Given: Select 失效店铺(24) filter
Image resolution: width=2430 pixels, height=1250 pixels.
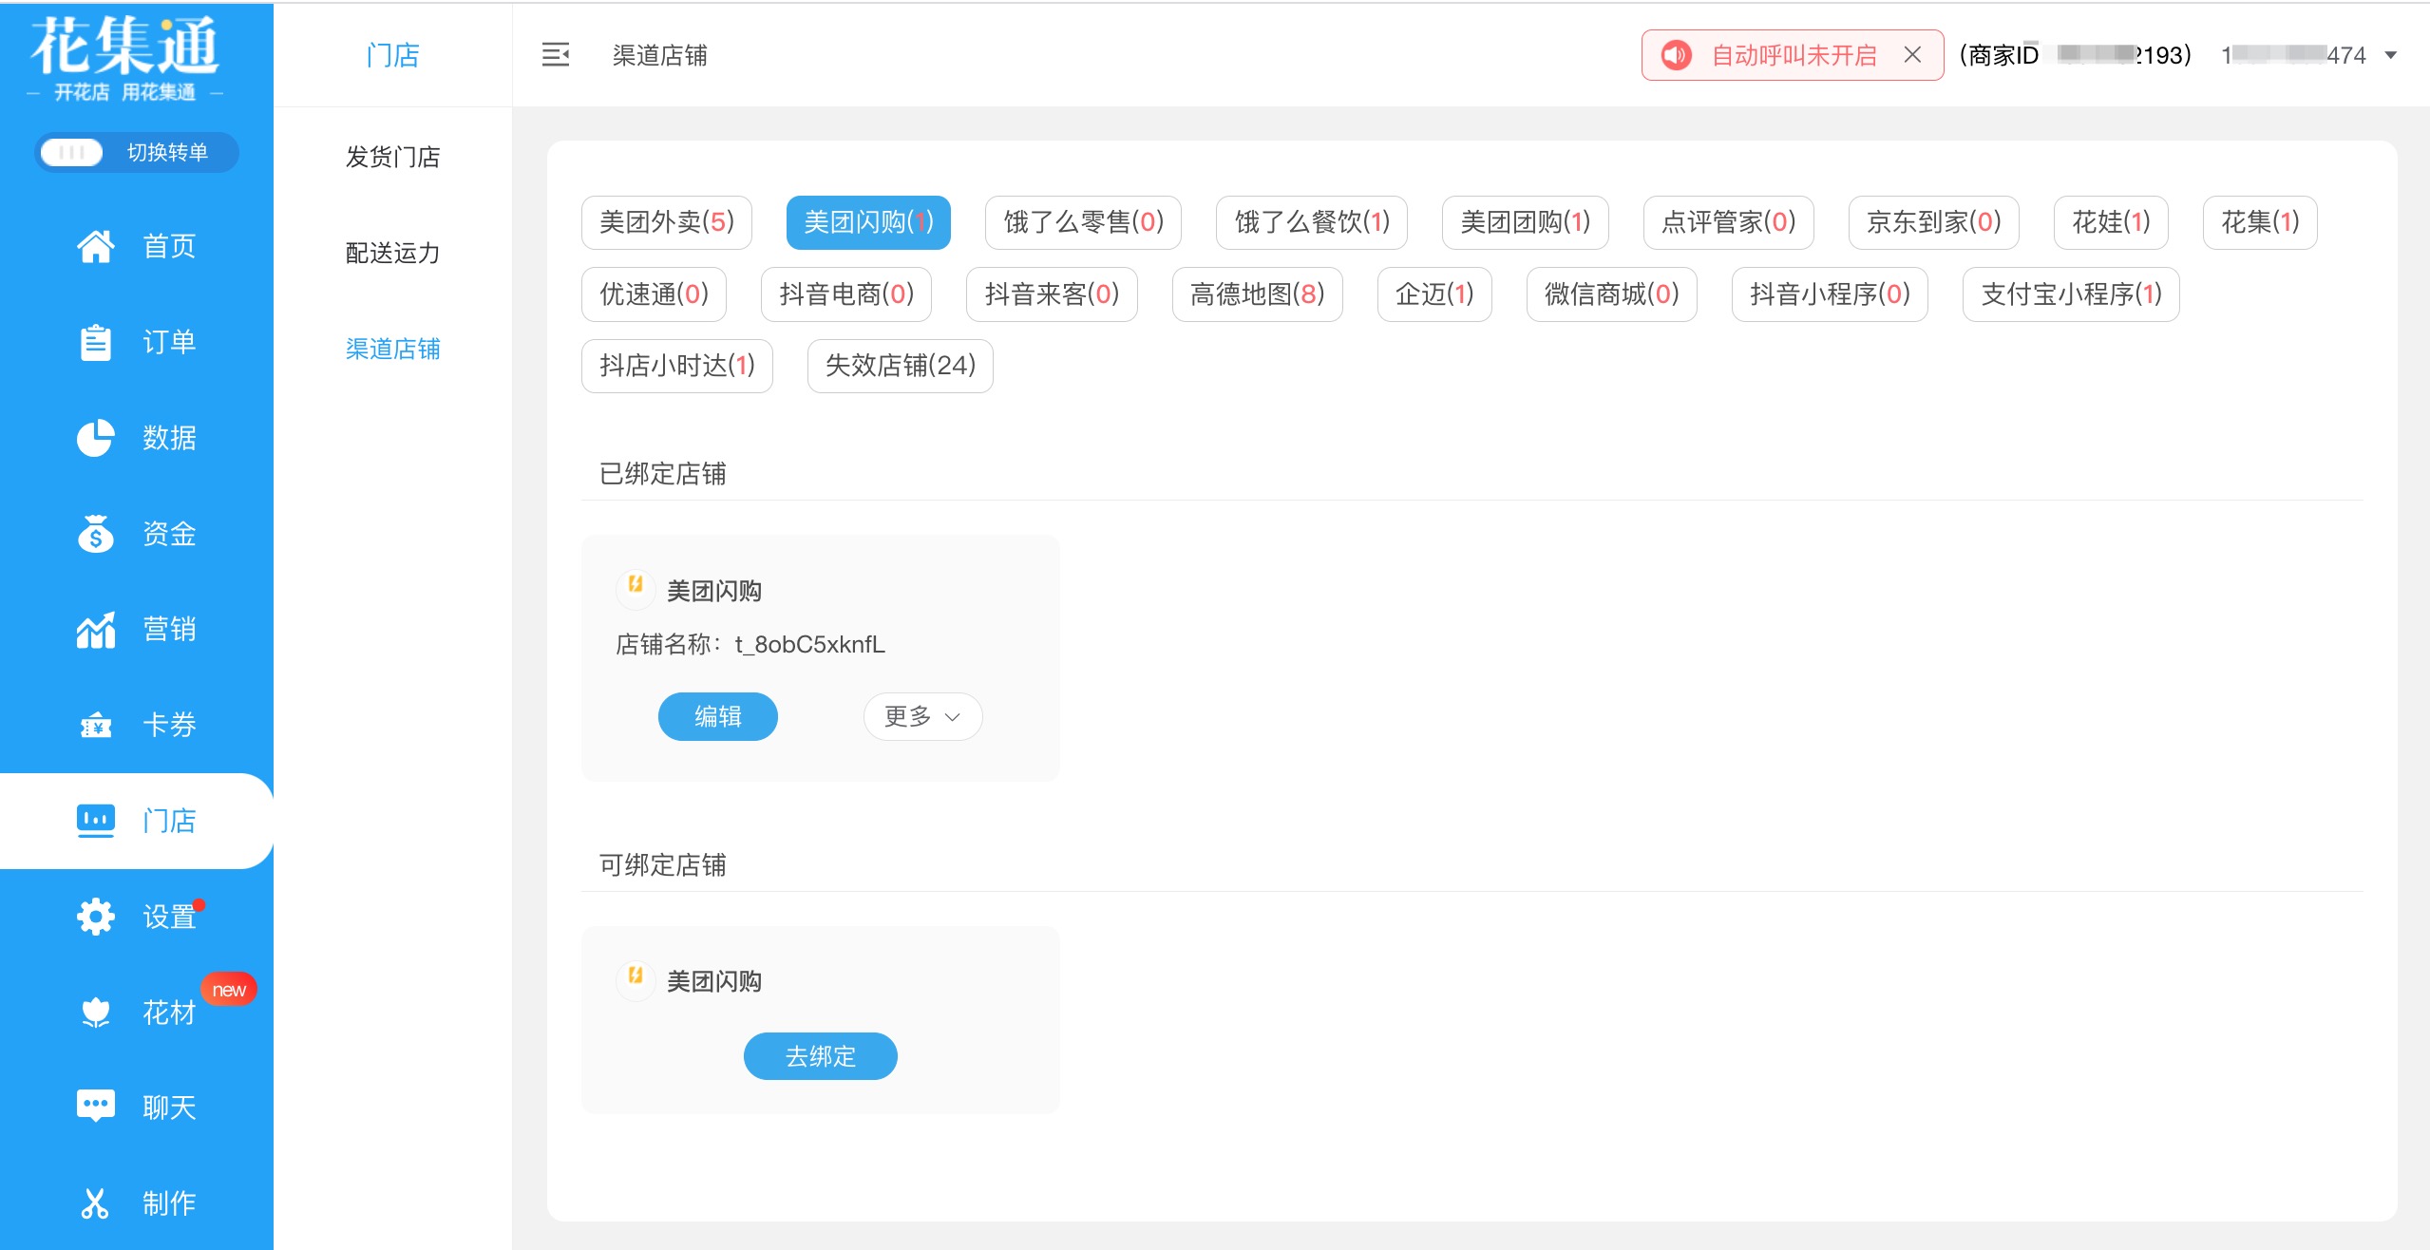Looking at the screenshot, I should pyautogui.click(x=900, y=366).
